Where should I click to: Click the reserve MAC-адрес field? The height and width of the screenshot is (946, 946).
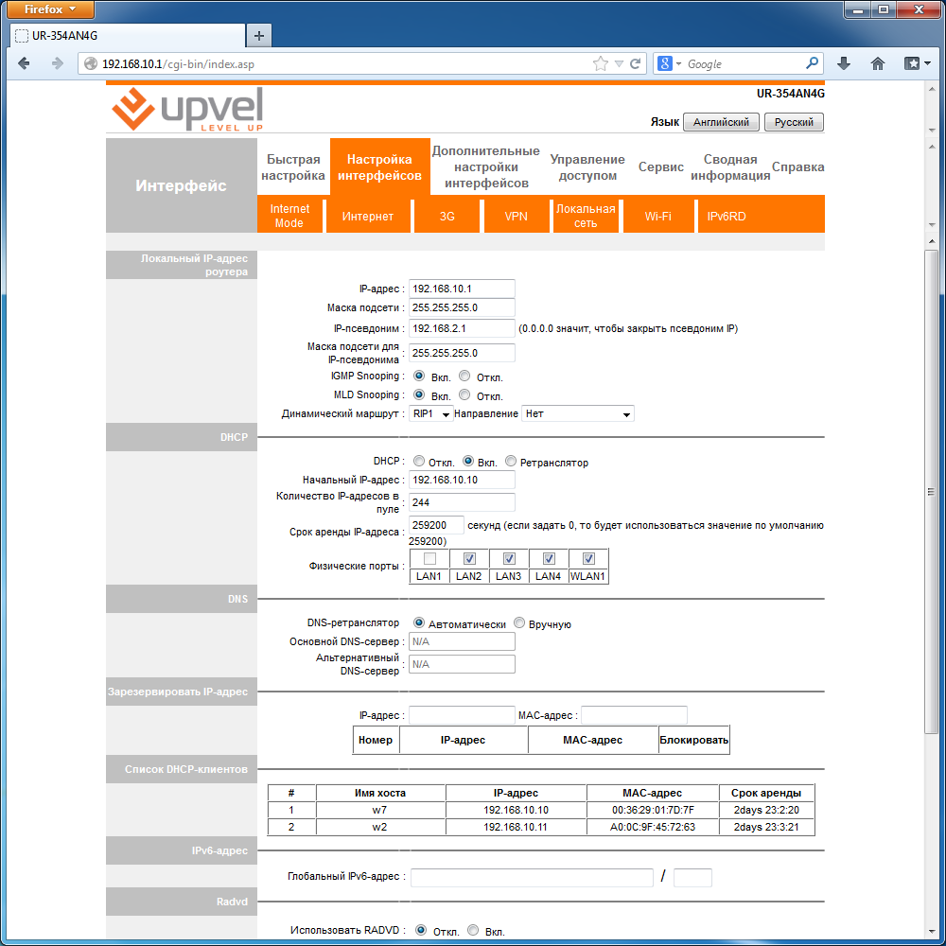tap(634, 715)
